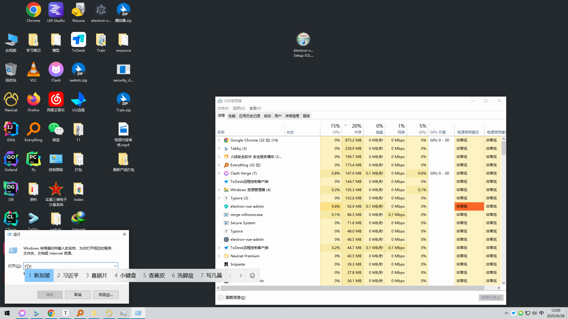Select the electron-vue-admin process row at 9.8% CPU
Viewport: 568px width, 319px height.
[247, 206]
